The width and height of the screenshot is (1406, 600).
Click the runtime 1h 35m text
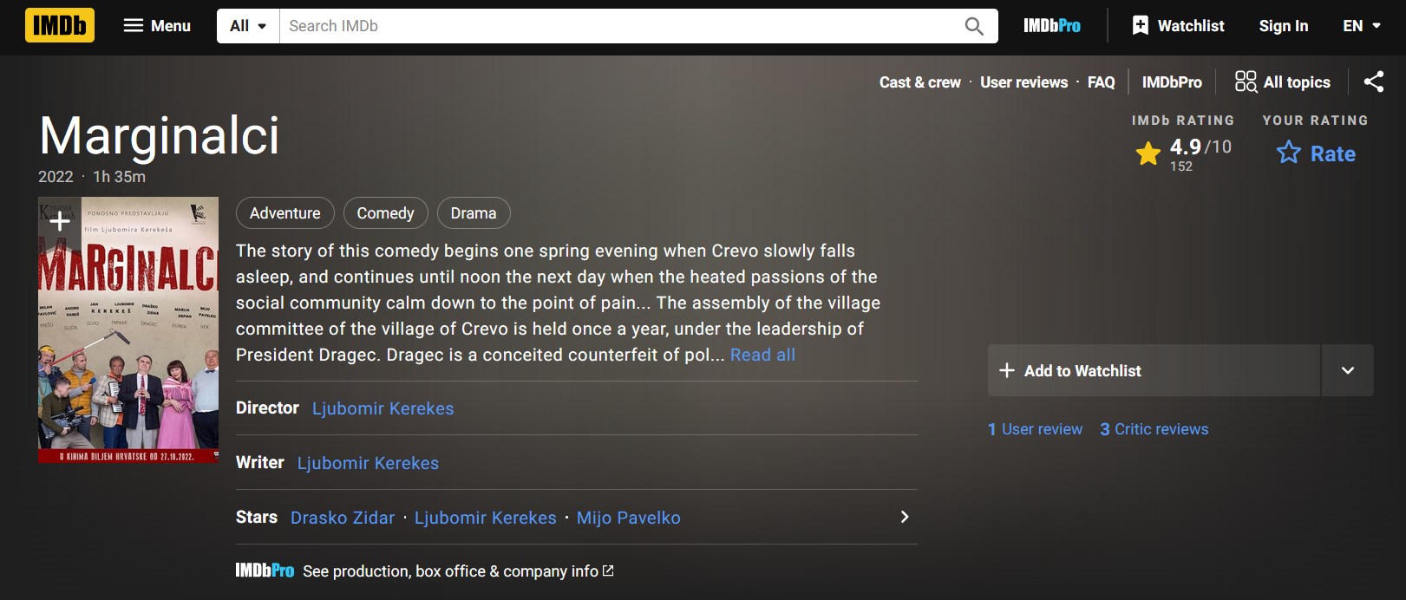(x=120, y=177)
